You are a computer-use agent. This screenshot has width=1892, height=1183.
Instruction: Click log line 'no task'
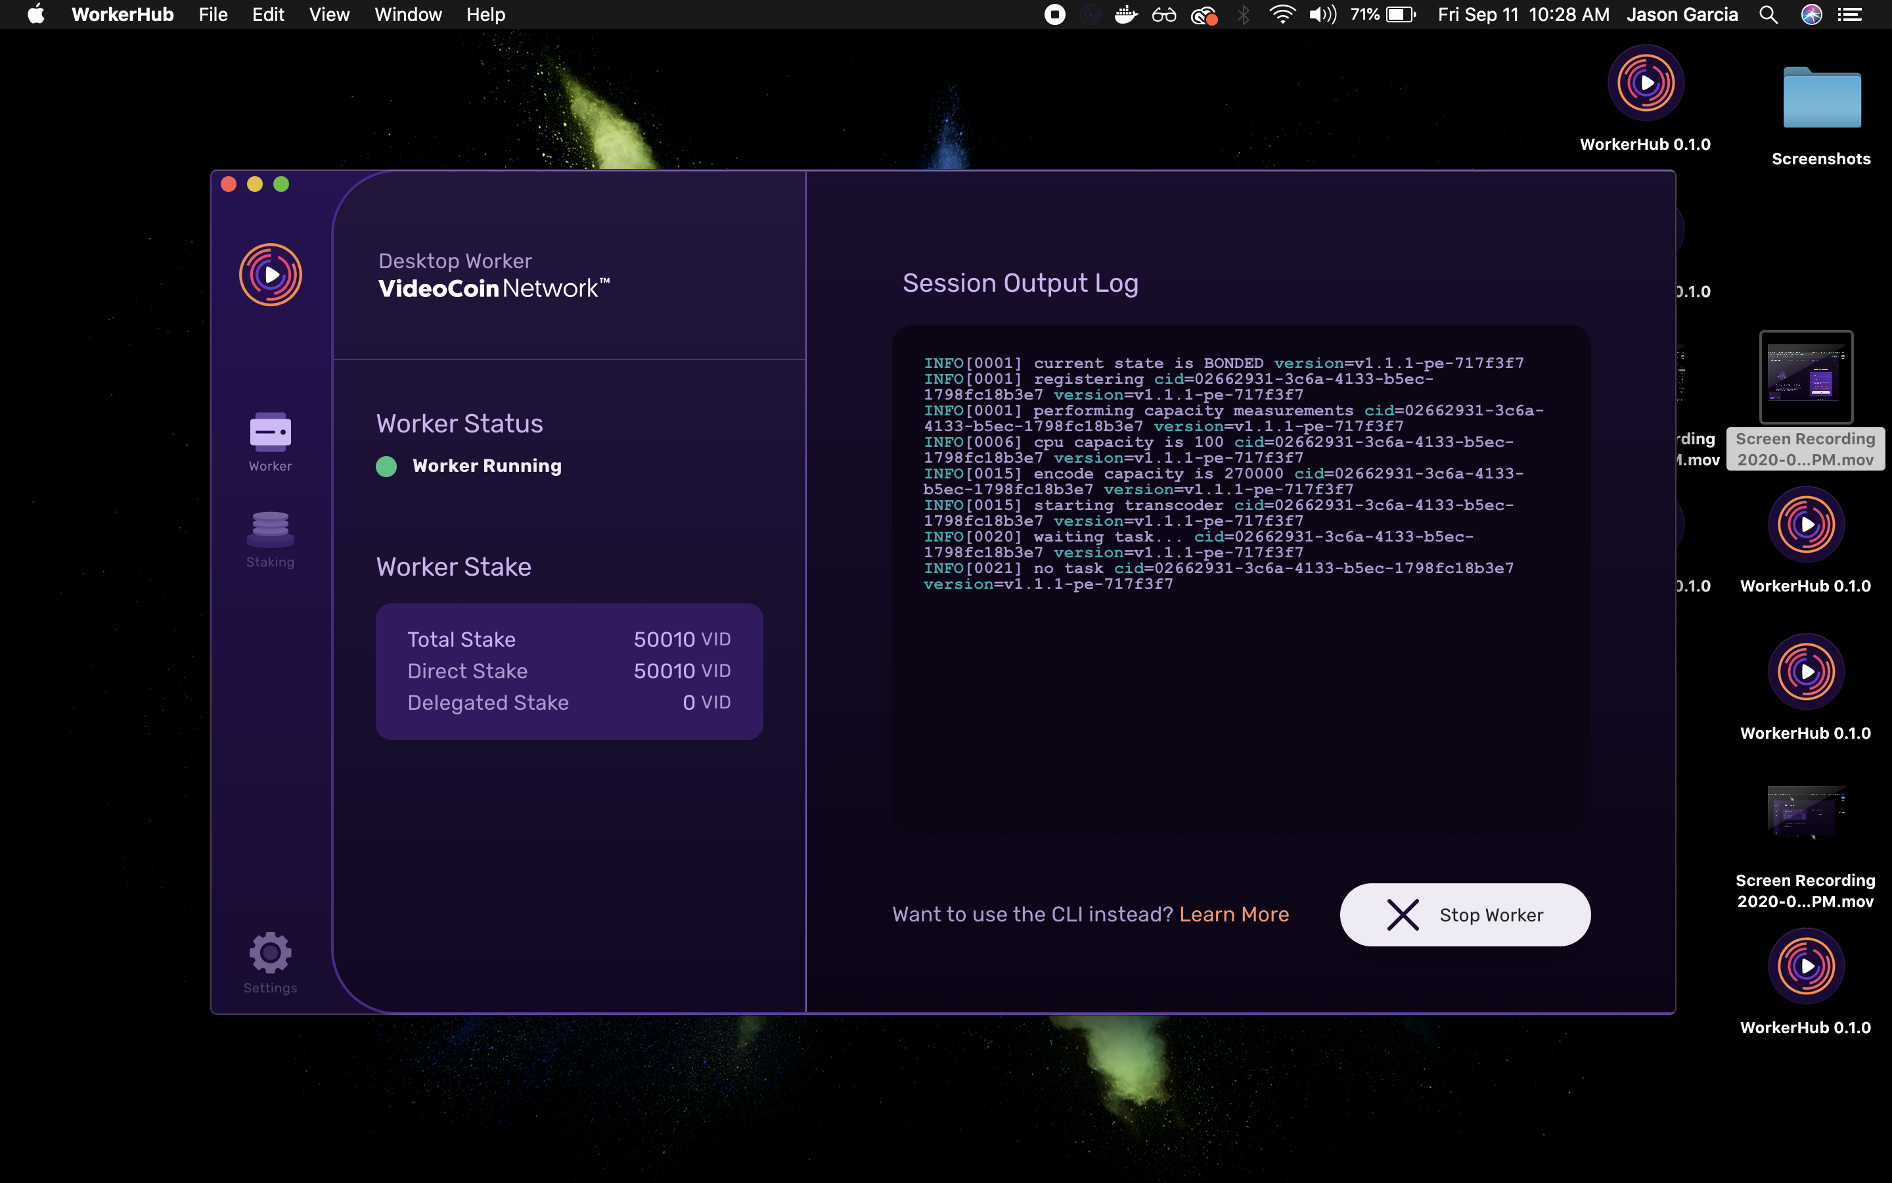pyautogui.click(x=1219, y=576)
